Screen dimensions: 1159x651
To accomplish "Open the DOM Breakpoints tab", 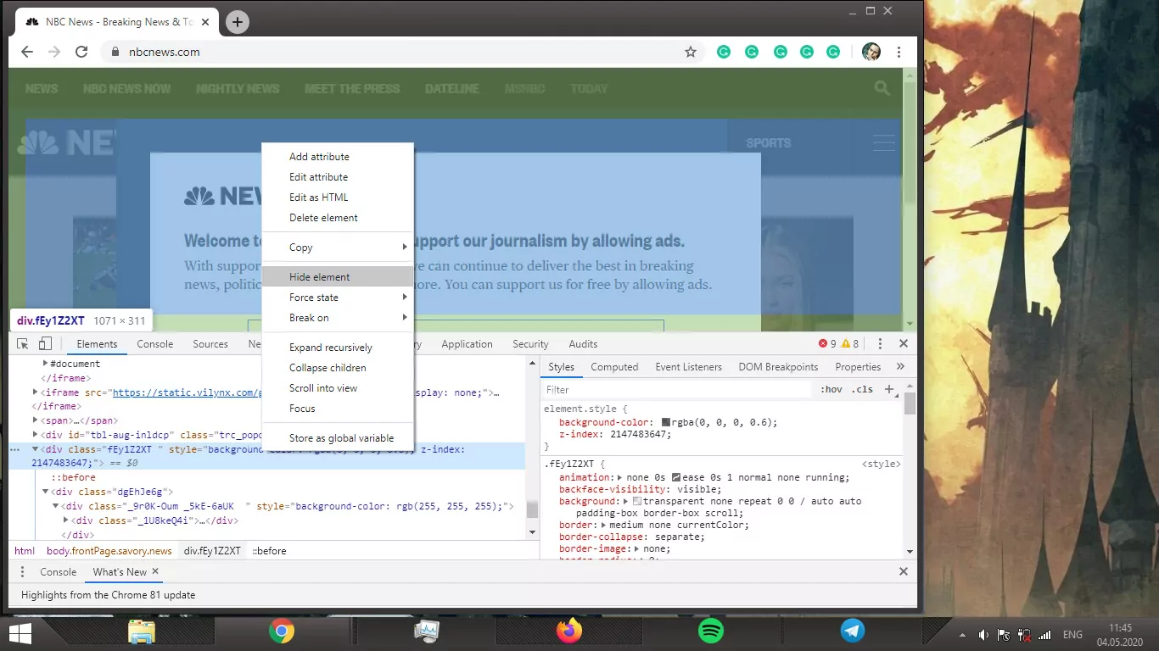I will click(x=778, y=367).
